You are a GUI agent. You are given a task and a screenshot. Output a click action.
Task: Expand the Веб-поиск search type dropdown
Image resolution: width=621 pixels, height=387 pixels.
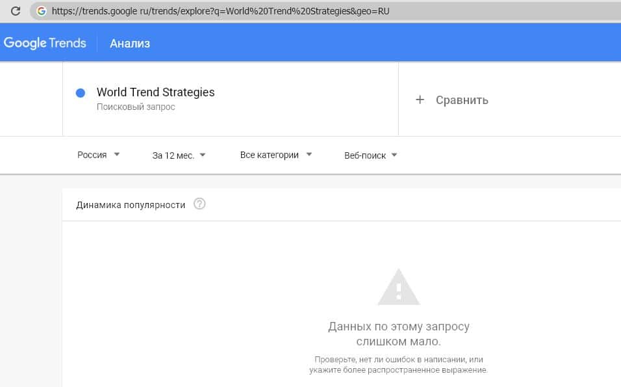tap(370, 155)
